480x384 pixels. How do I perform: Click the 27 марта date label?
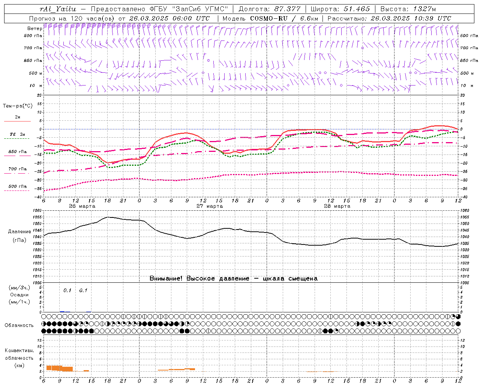210,206
